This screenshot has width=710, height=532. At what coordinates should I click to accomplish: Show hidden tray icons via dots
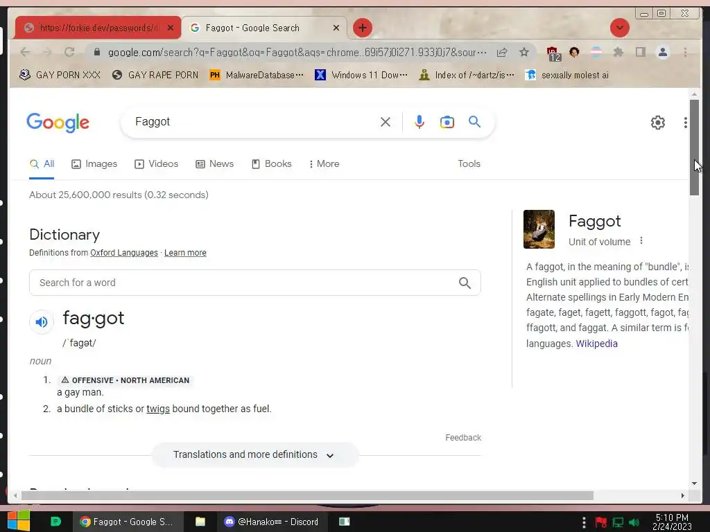[x=584, y=522]
